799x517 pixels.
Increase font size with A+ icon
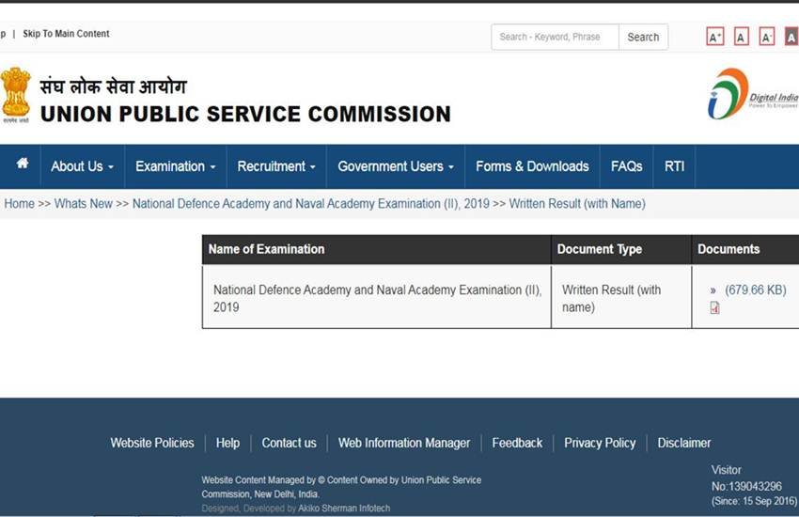(715, 38)
